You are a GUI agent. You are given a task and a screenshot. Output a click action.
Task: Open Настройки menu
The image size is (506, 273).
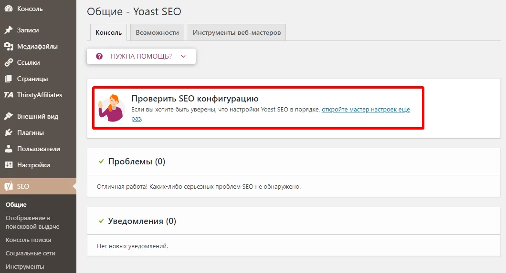38,165
